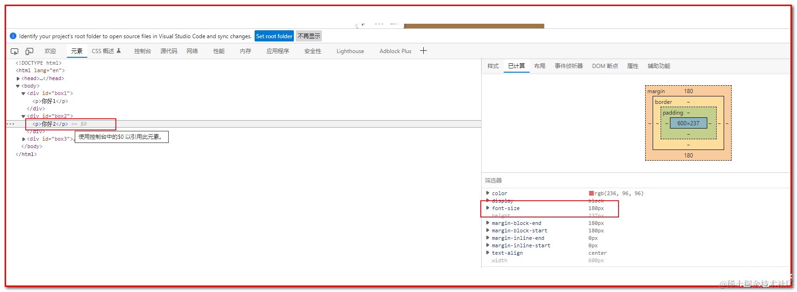
Task: Open the 网络 tab
Action: (192, 51)
